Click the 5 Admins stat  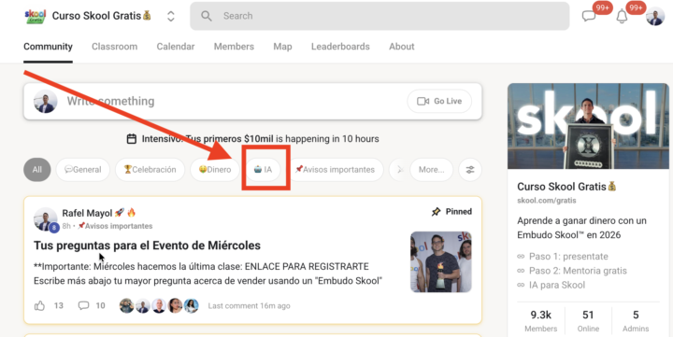636,321
